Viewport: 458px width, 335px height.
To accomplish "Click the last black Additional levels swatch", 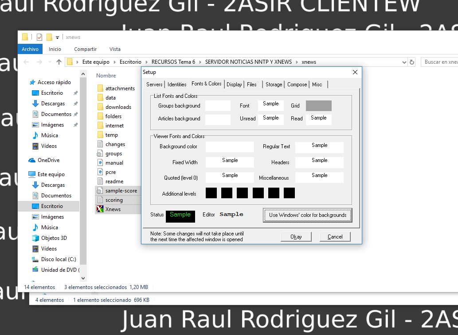I will click(x=289, y=193).
